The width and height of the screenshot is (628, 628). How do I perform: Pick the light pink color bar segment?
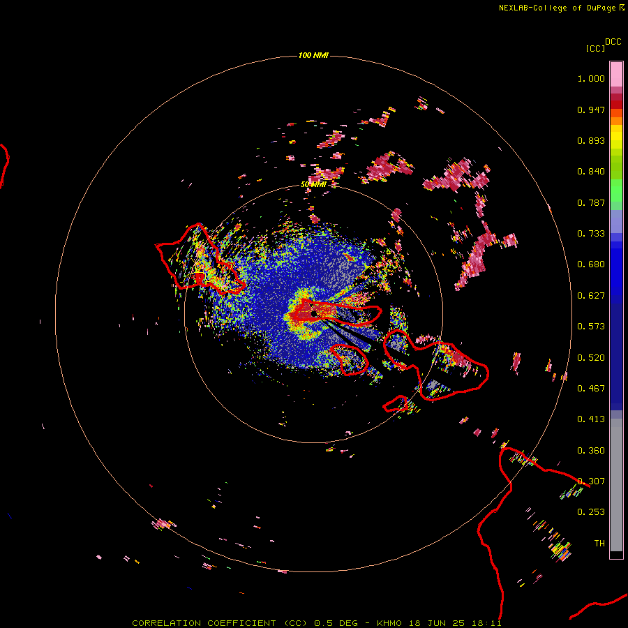click(x=616, y=75)
